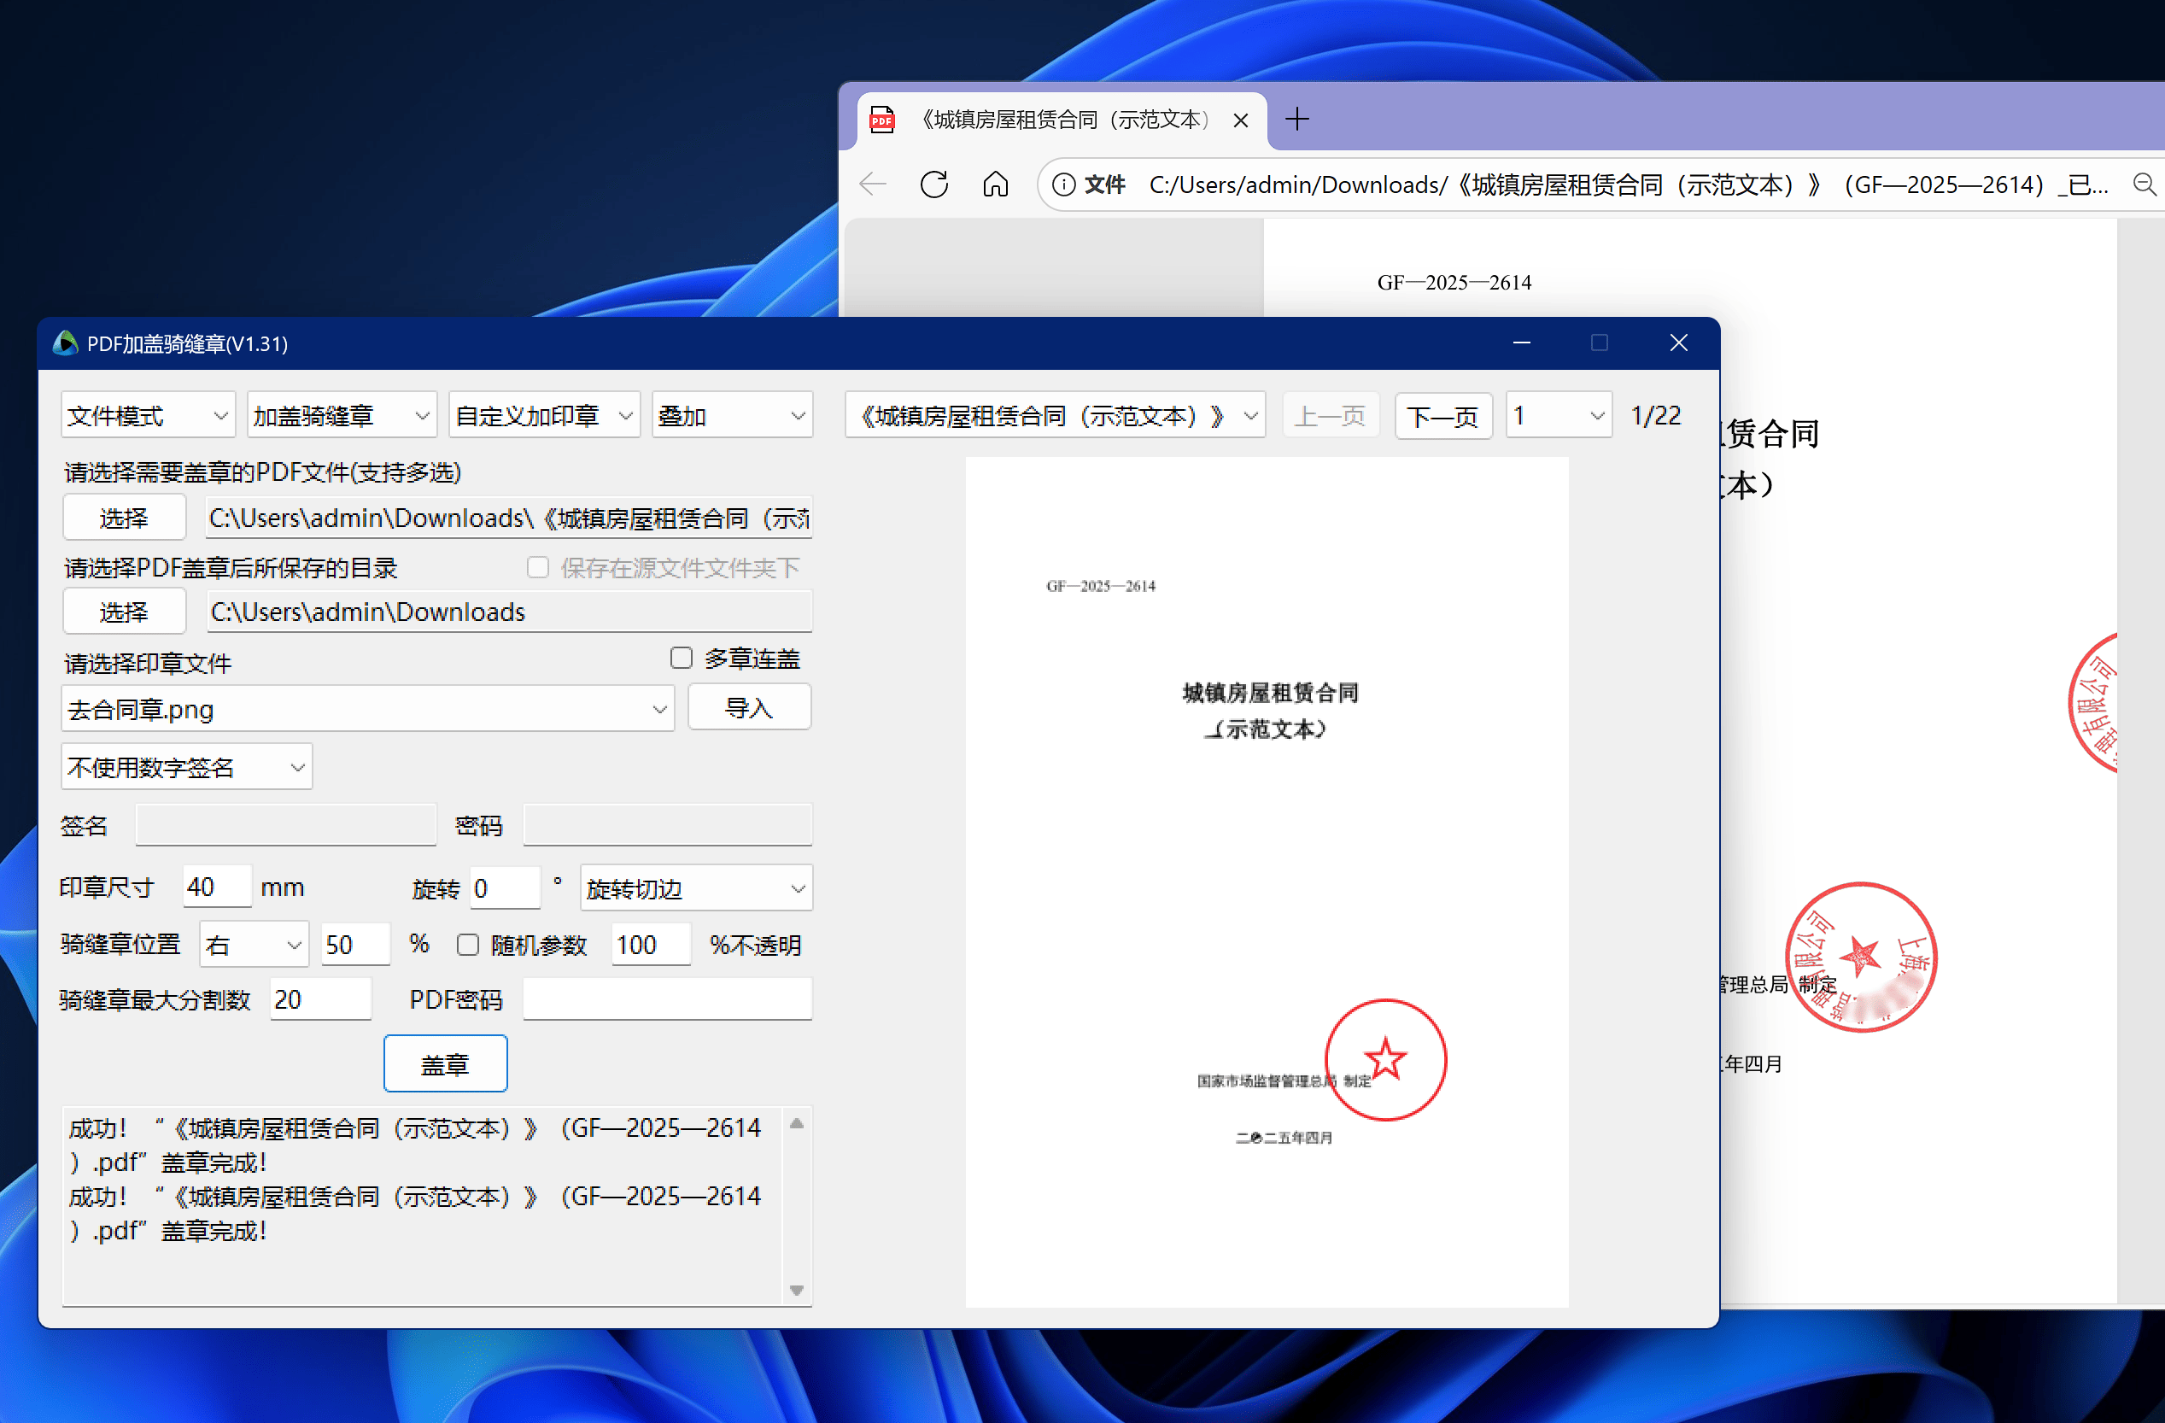The width and height of the screenshot is (2165, 1423).
Task: Click the PDF stamp app title icon
Action: coord(66,343)
